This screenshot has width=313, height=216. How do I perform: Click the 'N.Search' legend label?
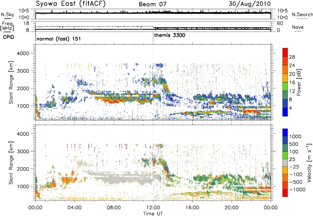point(302,14)
